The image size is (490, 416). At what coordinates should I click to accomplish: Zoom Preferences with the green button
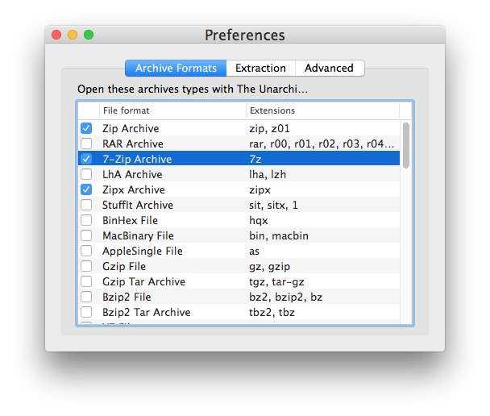pyautogui.click(x=89, y=35)
